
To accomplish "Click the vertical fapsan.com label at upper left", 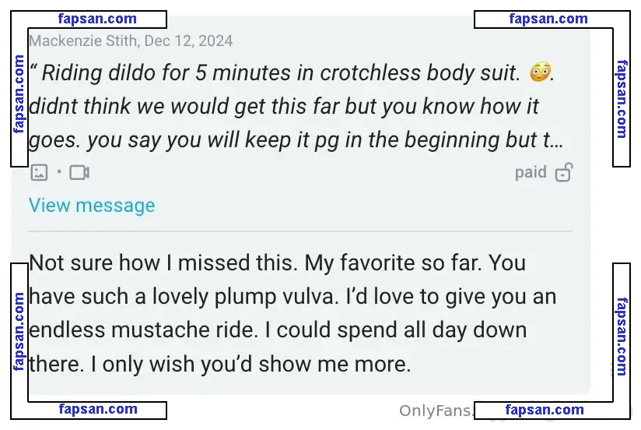I will (19, 94).
